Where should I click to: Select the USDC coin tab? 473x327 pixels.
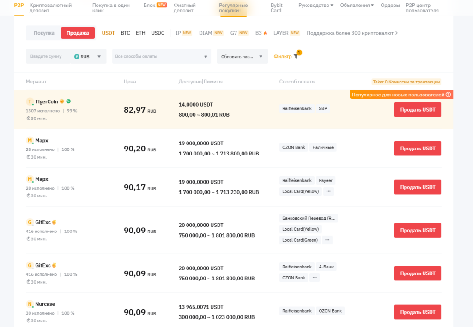pyautogui.click(x=158, y=33)
